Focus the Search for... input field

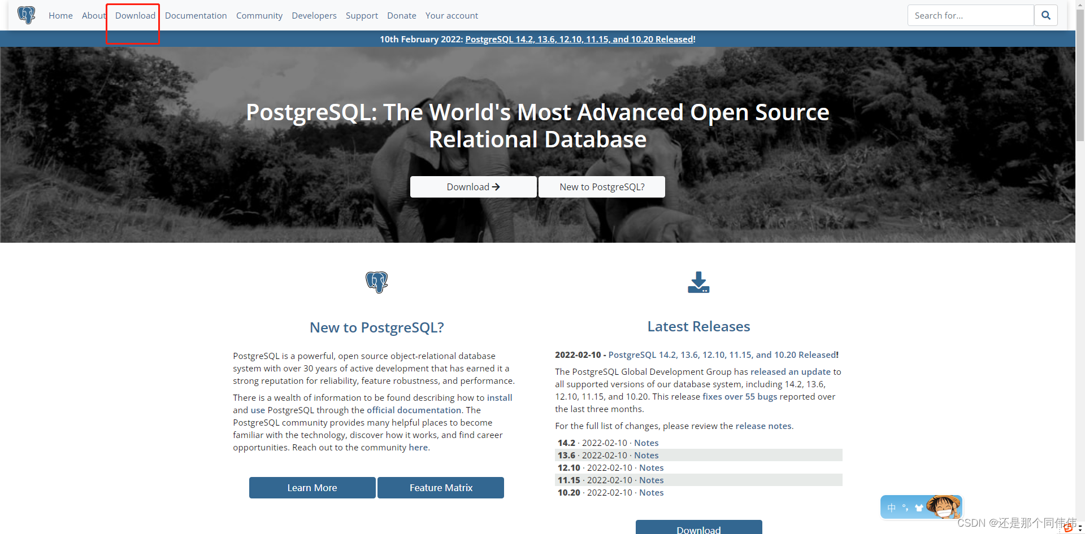[970, 15]
